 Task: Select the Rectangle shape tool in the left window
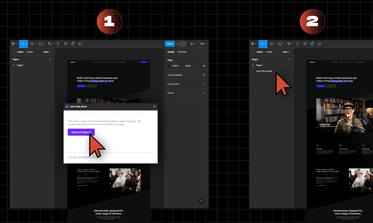point(41,44)
